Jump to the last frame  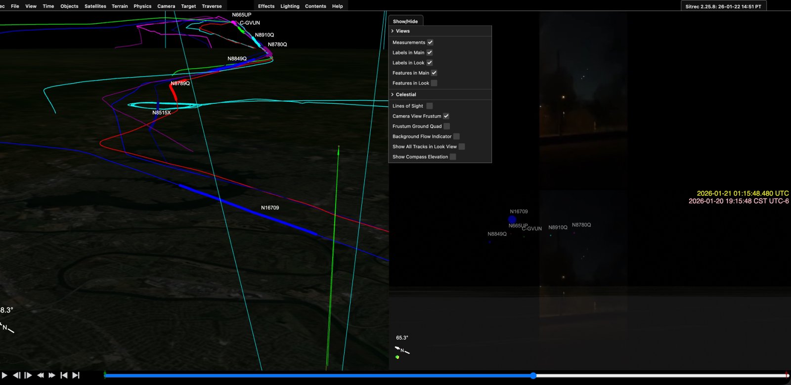coord(76,376)
